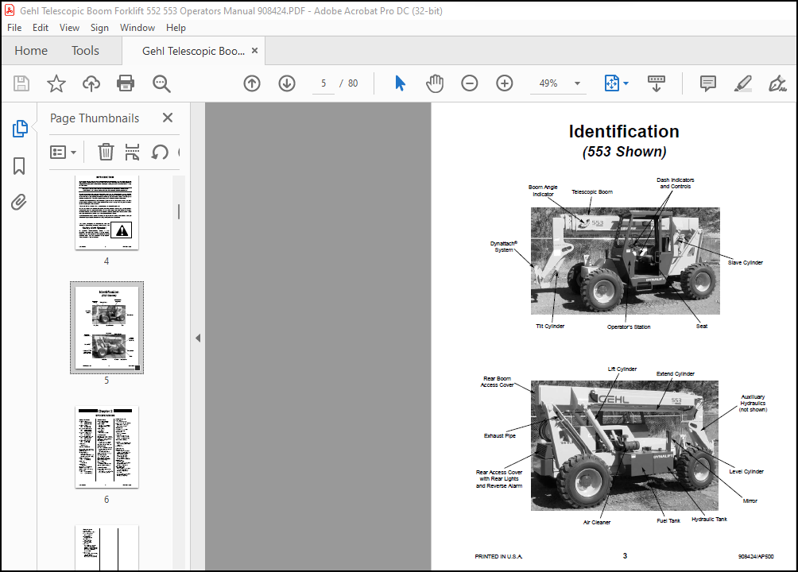
Task: Click the Slave Cylinder label
Action: point(745,263)
